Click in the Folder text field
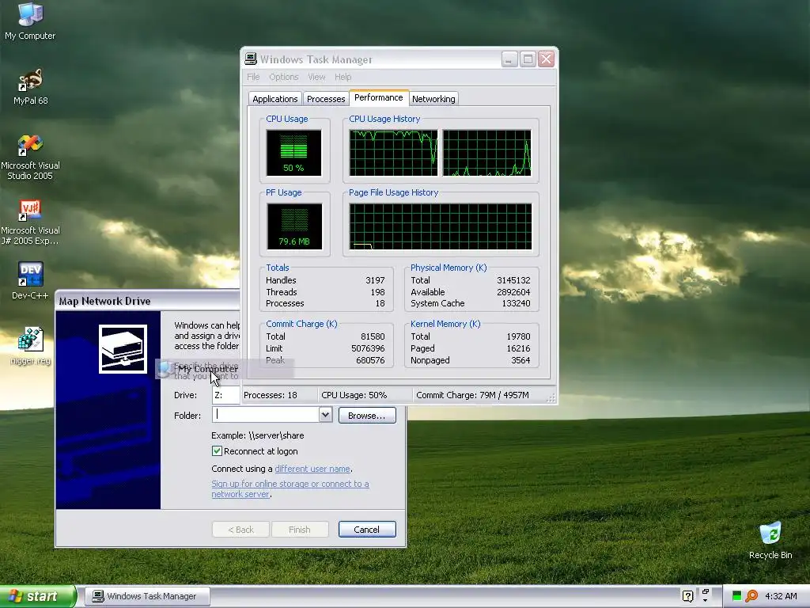The image size is (810, 608). [266, 415]
